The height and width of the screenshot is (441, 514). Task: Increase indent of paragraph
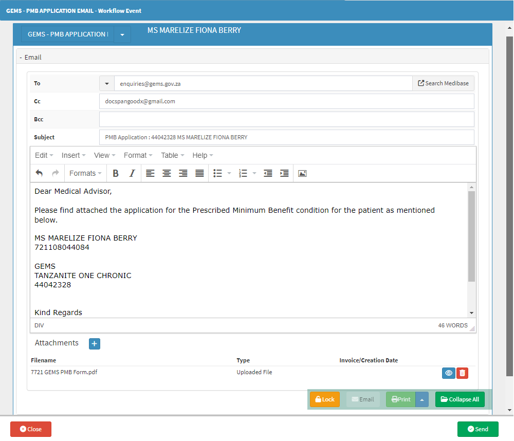[x=284, y=173]
